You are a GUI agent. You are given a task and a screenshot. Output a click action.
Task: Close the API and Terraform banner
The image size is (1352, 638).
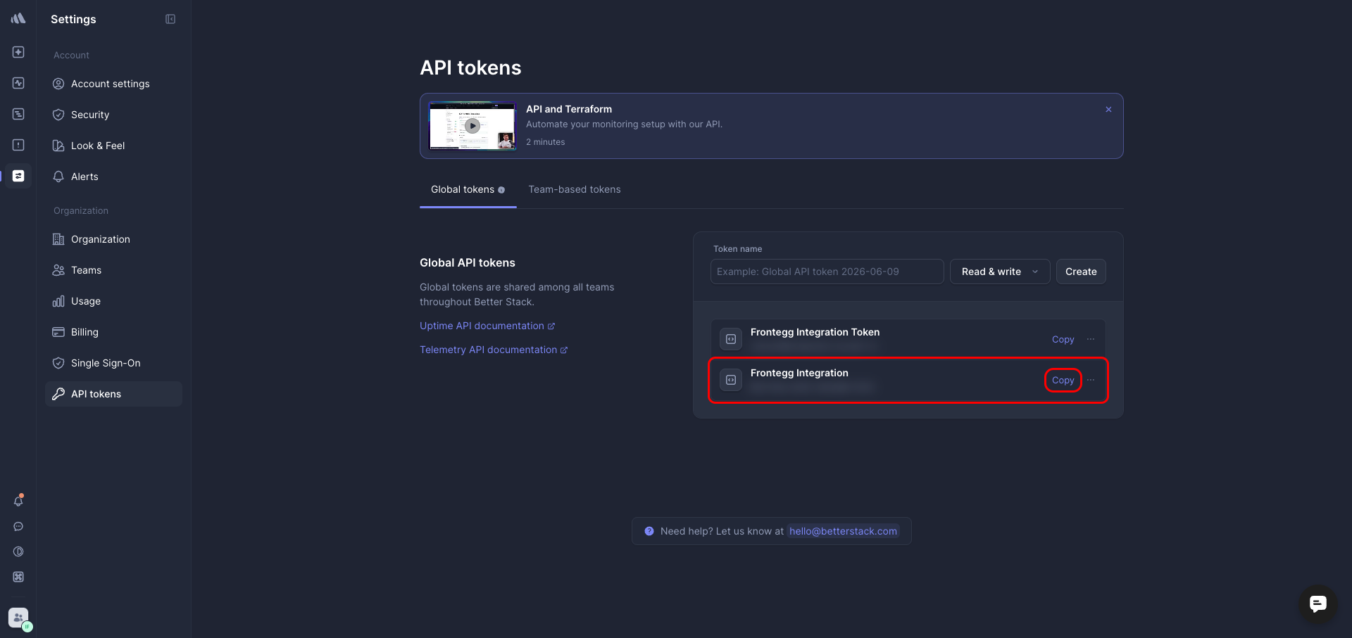pyautogui.click(x=1108, y=109)
